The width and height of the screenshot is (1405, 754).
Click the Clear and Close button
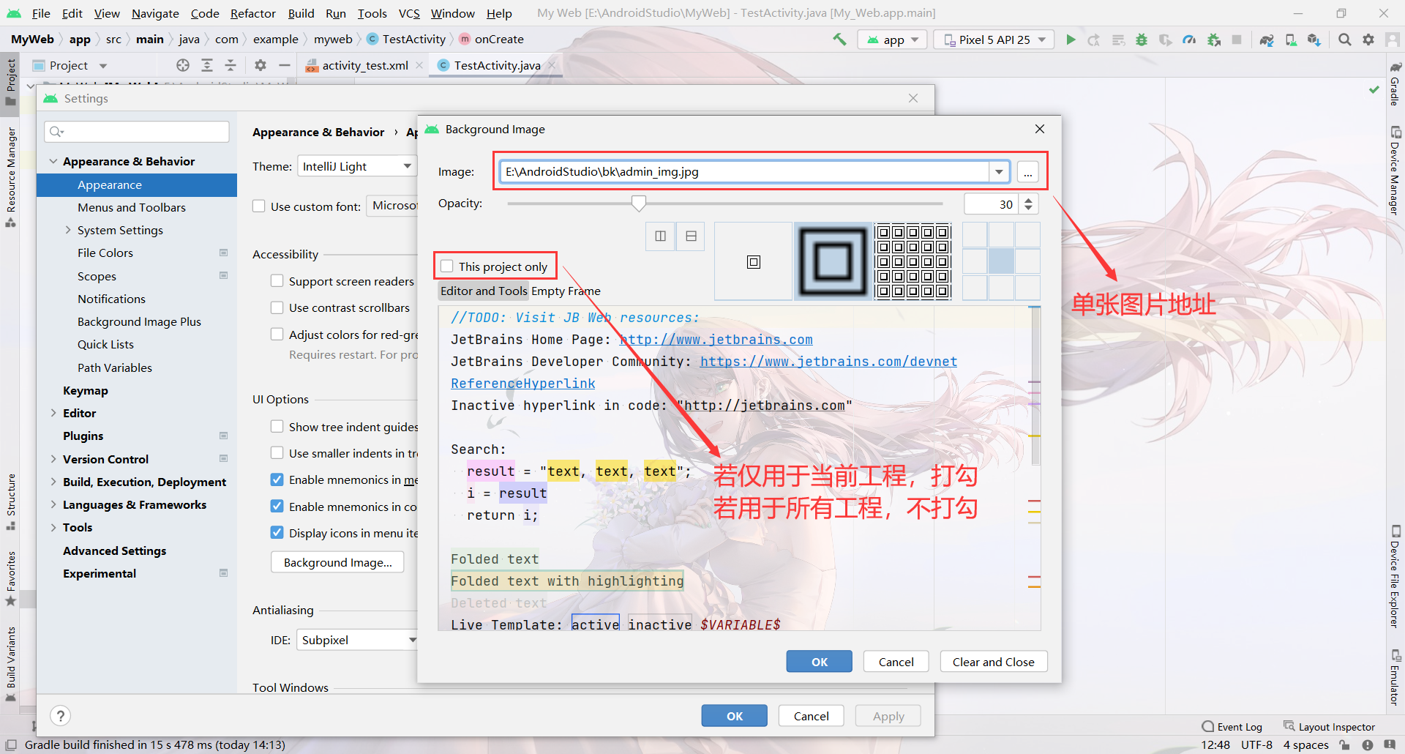(x=993, y=662)
